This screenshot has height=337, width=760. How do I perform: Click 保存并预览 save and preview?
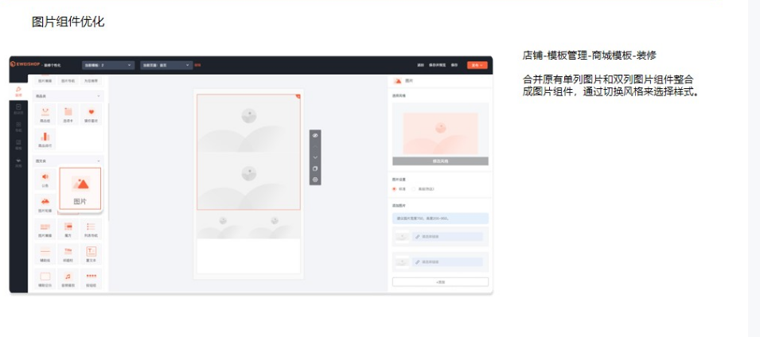tap(438, 65)
